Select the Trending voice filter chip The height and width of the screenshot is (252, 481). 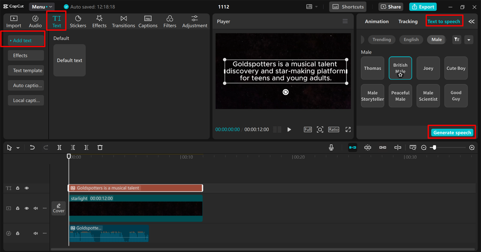tap(381, 39)
